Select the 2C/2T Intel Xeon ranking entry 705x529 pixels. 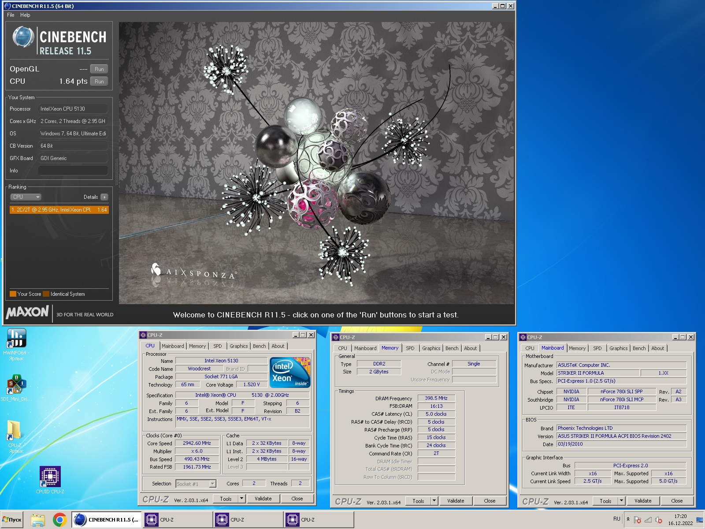[x=59, y=210]
